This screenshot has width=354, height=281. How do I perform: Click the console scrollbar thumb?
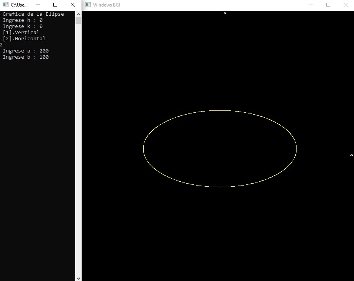[x=78, y=21]
